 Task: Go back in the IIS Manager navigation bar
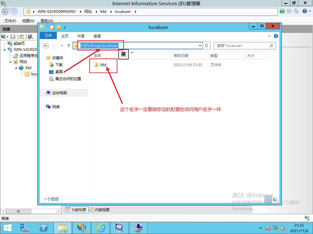coord(5,12)
